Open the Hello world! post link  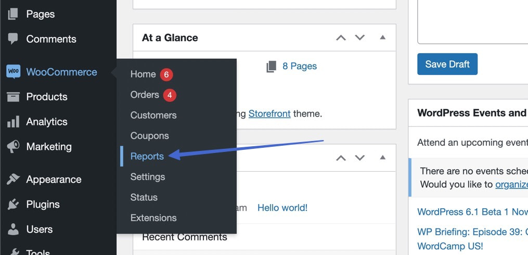(x=282, y=208)
